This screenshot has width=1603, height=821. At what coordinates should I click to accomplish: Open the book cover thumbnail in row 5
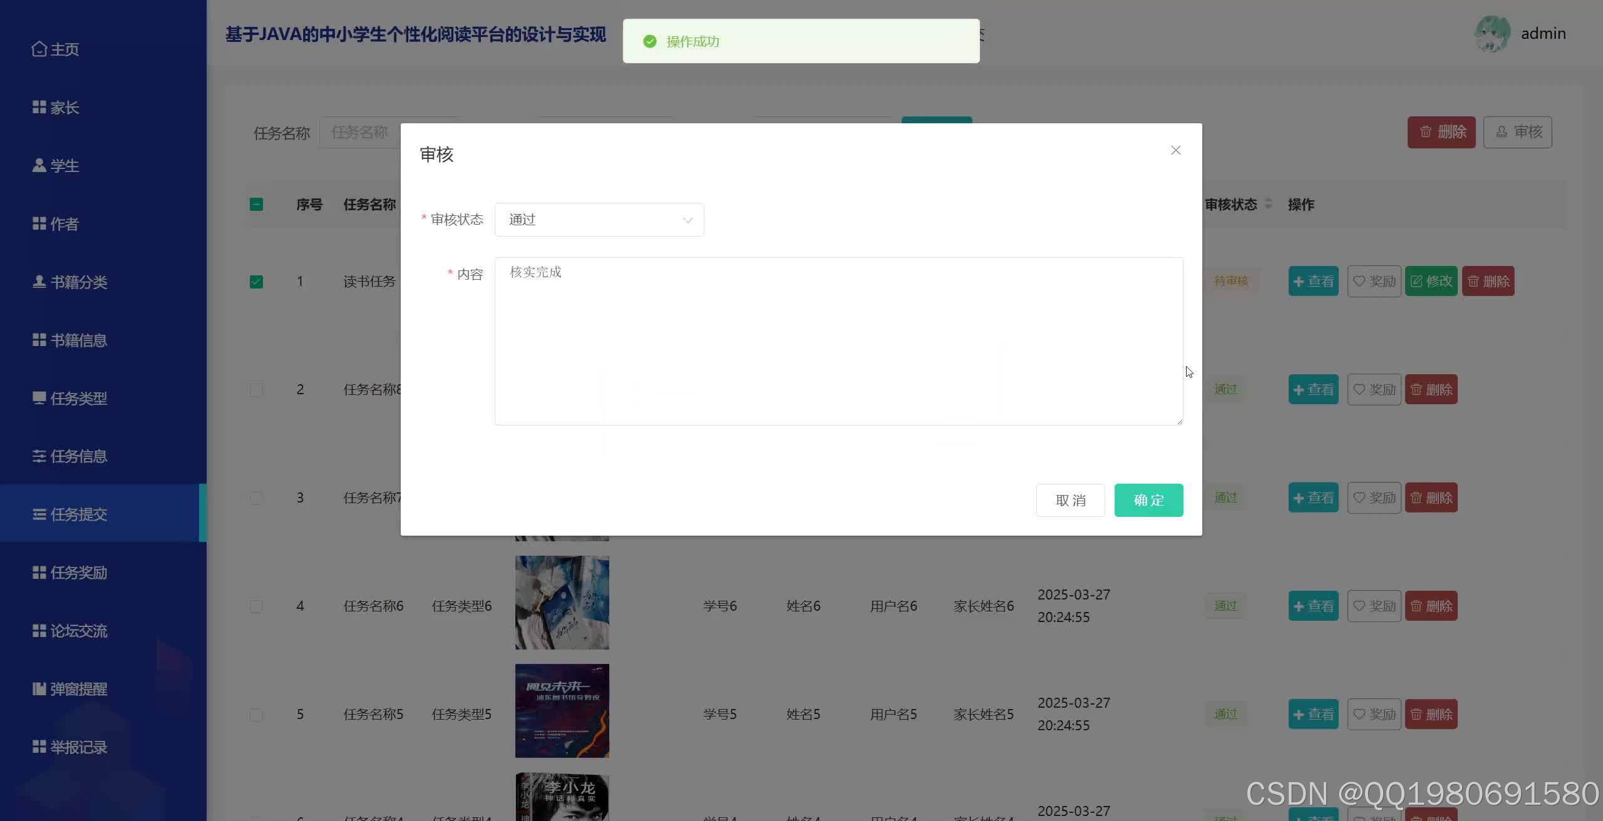pyautogui.click(x=562, y=711)
